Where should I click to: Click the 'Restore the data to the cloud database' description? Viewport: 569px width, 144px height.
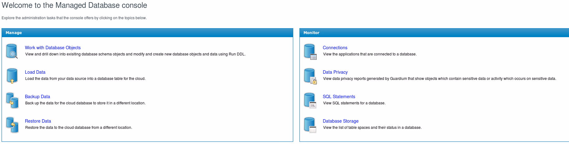click(79, 128)
